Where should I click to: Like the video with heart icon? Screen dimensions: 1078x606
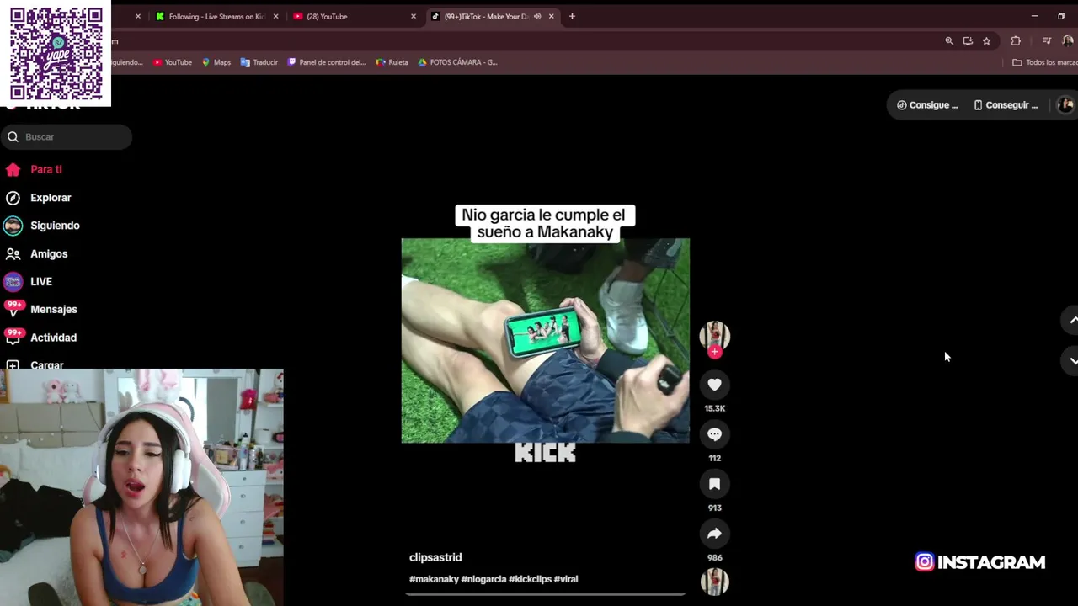tap(714, 385)
